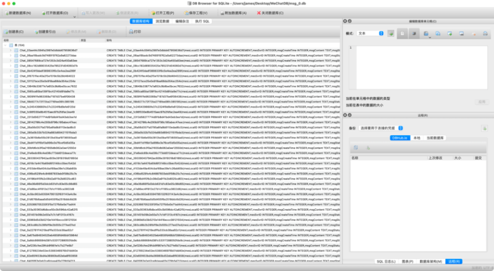Click the 类型 column header
Screen dimensions: 494x271
tap(92, 40)
